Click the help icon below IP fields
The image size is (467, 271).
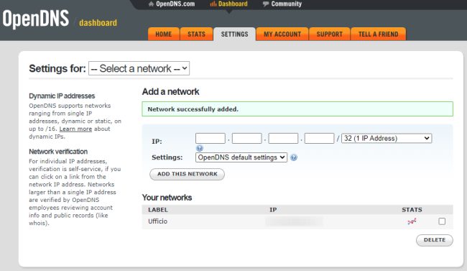(200, 148)
